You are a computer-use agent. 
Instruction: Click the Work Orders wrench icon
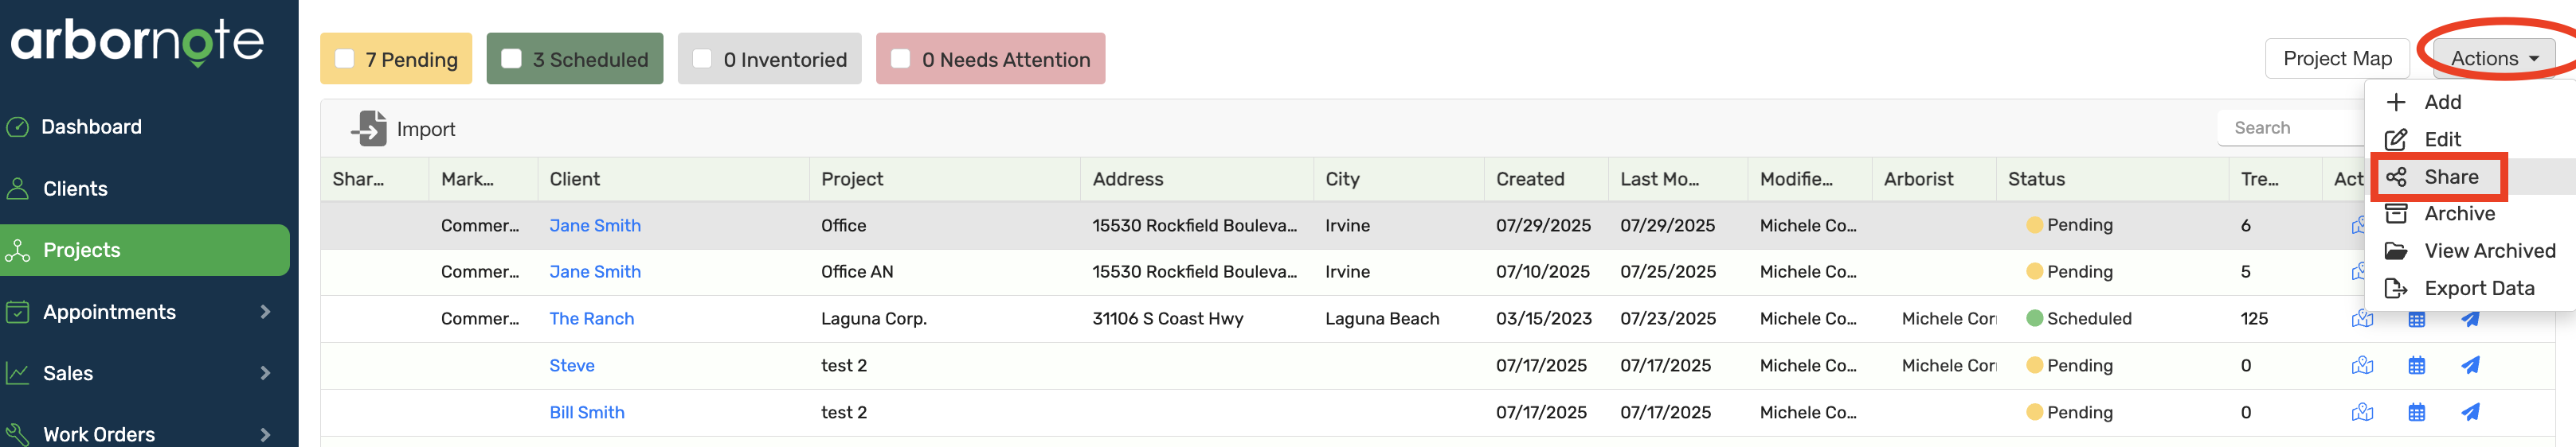17,434
